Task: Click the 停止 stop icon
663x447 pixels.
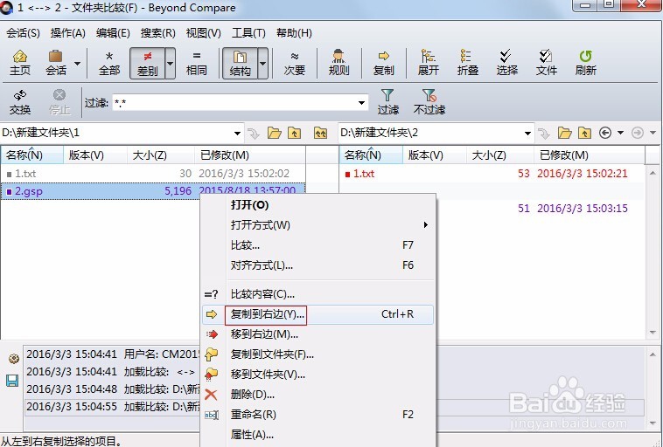Action: click(59, 102)
